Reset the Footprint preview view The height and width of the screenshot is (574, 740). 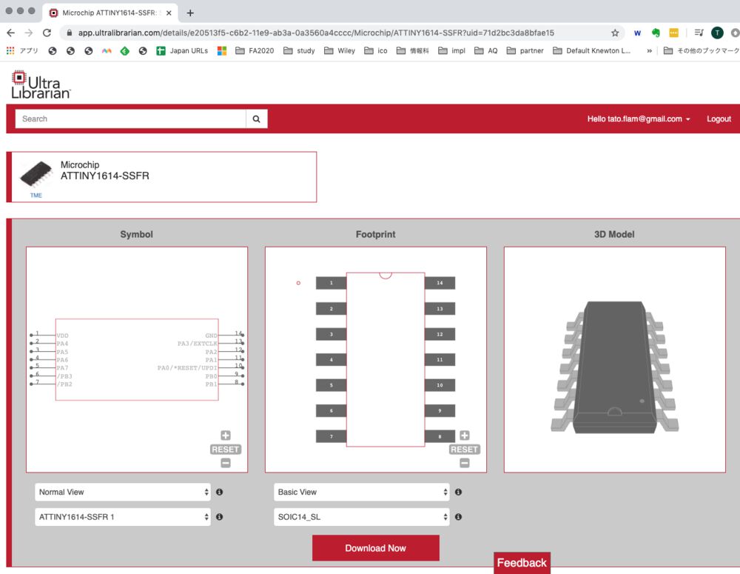(465, 450)
